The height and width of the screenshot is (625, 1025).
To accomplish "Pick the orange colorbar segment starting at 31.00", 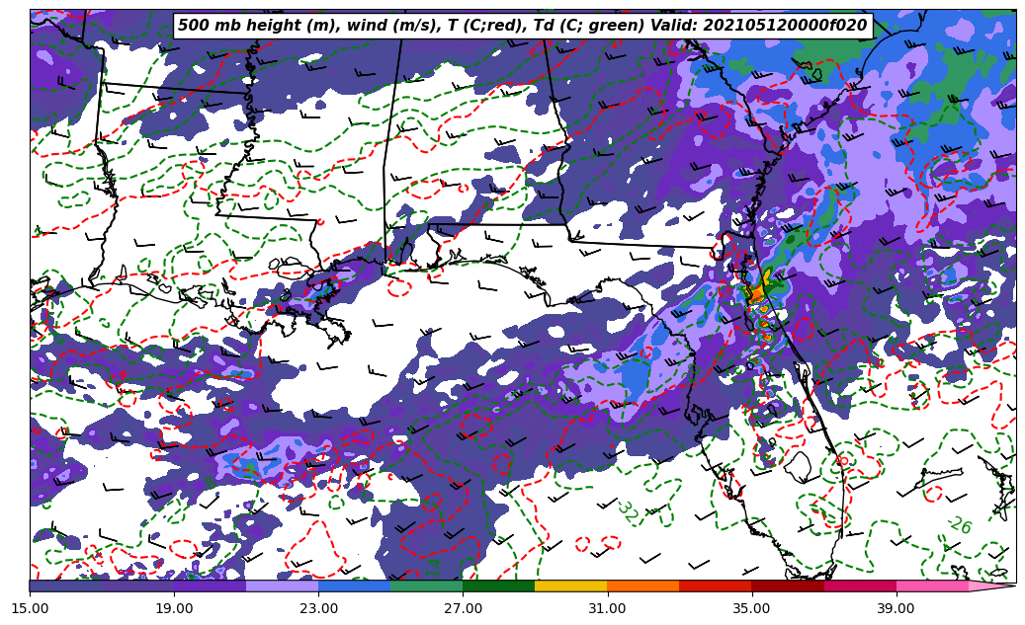I will point(643,586).
